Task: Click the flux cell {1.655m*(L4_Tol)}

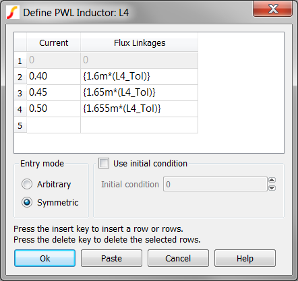Action: pyautogui.click(x=139, y=108)
